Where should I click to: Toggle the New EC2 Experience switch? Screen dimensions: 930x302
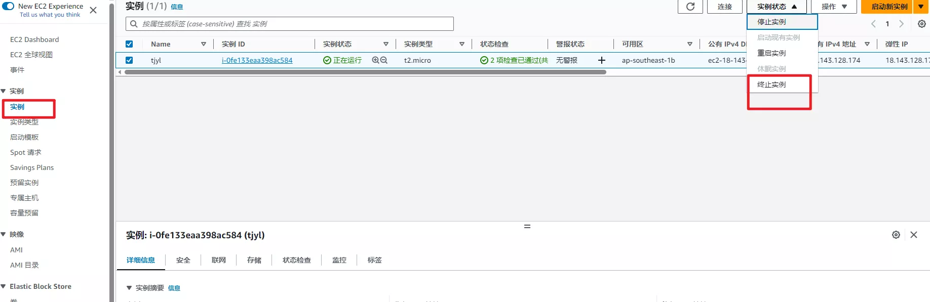coord(8,6)
